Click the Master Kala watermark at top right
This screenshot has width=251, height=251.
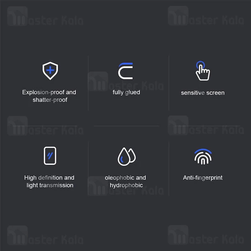click(x=206, y=16)
